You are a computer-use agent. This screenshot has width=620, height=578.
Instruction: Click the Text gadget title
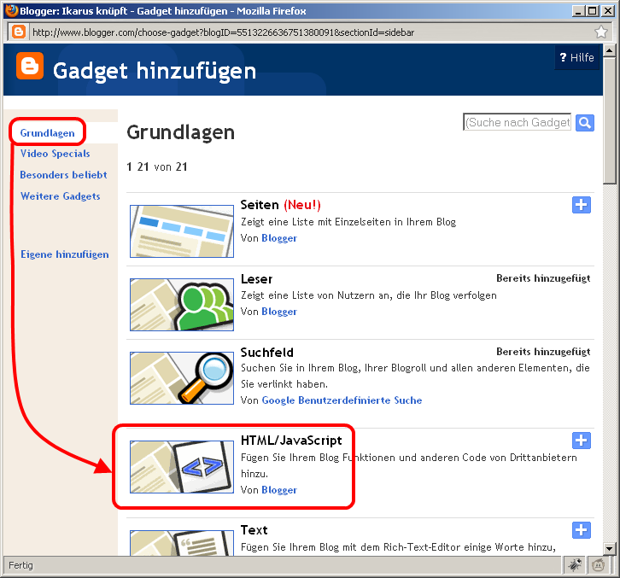[254, 530]
